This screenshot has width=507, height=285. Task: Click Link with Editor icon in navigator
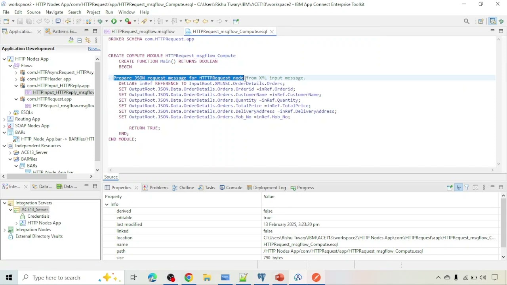coord(88,40)
